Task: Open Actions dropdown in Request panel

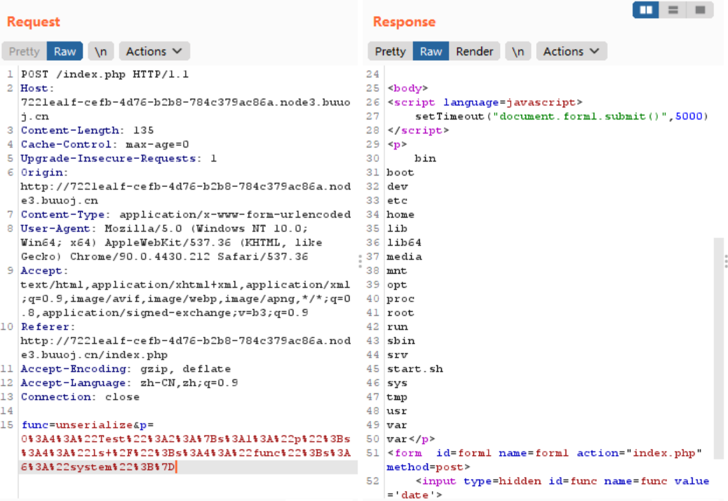Action: (x=154, y=51)
